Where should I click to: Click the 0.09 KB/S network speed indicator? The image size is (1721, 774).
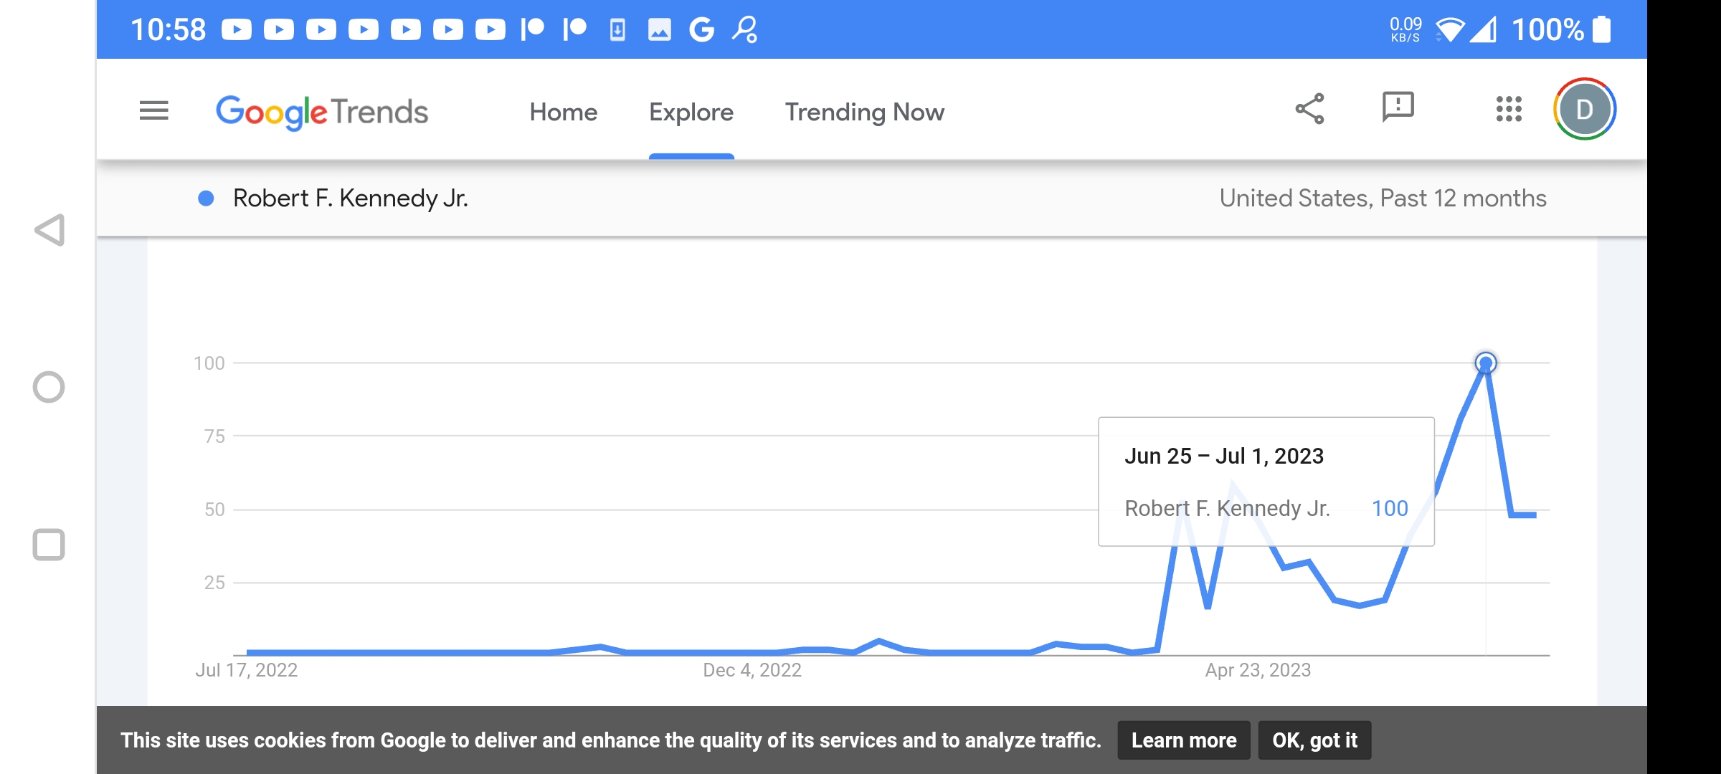1405,29
